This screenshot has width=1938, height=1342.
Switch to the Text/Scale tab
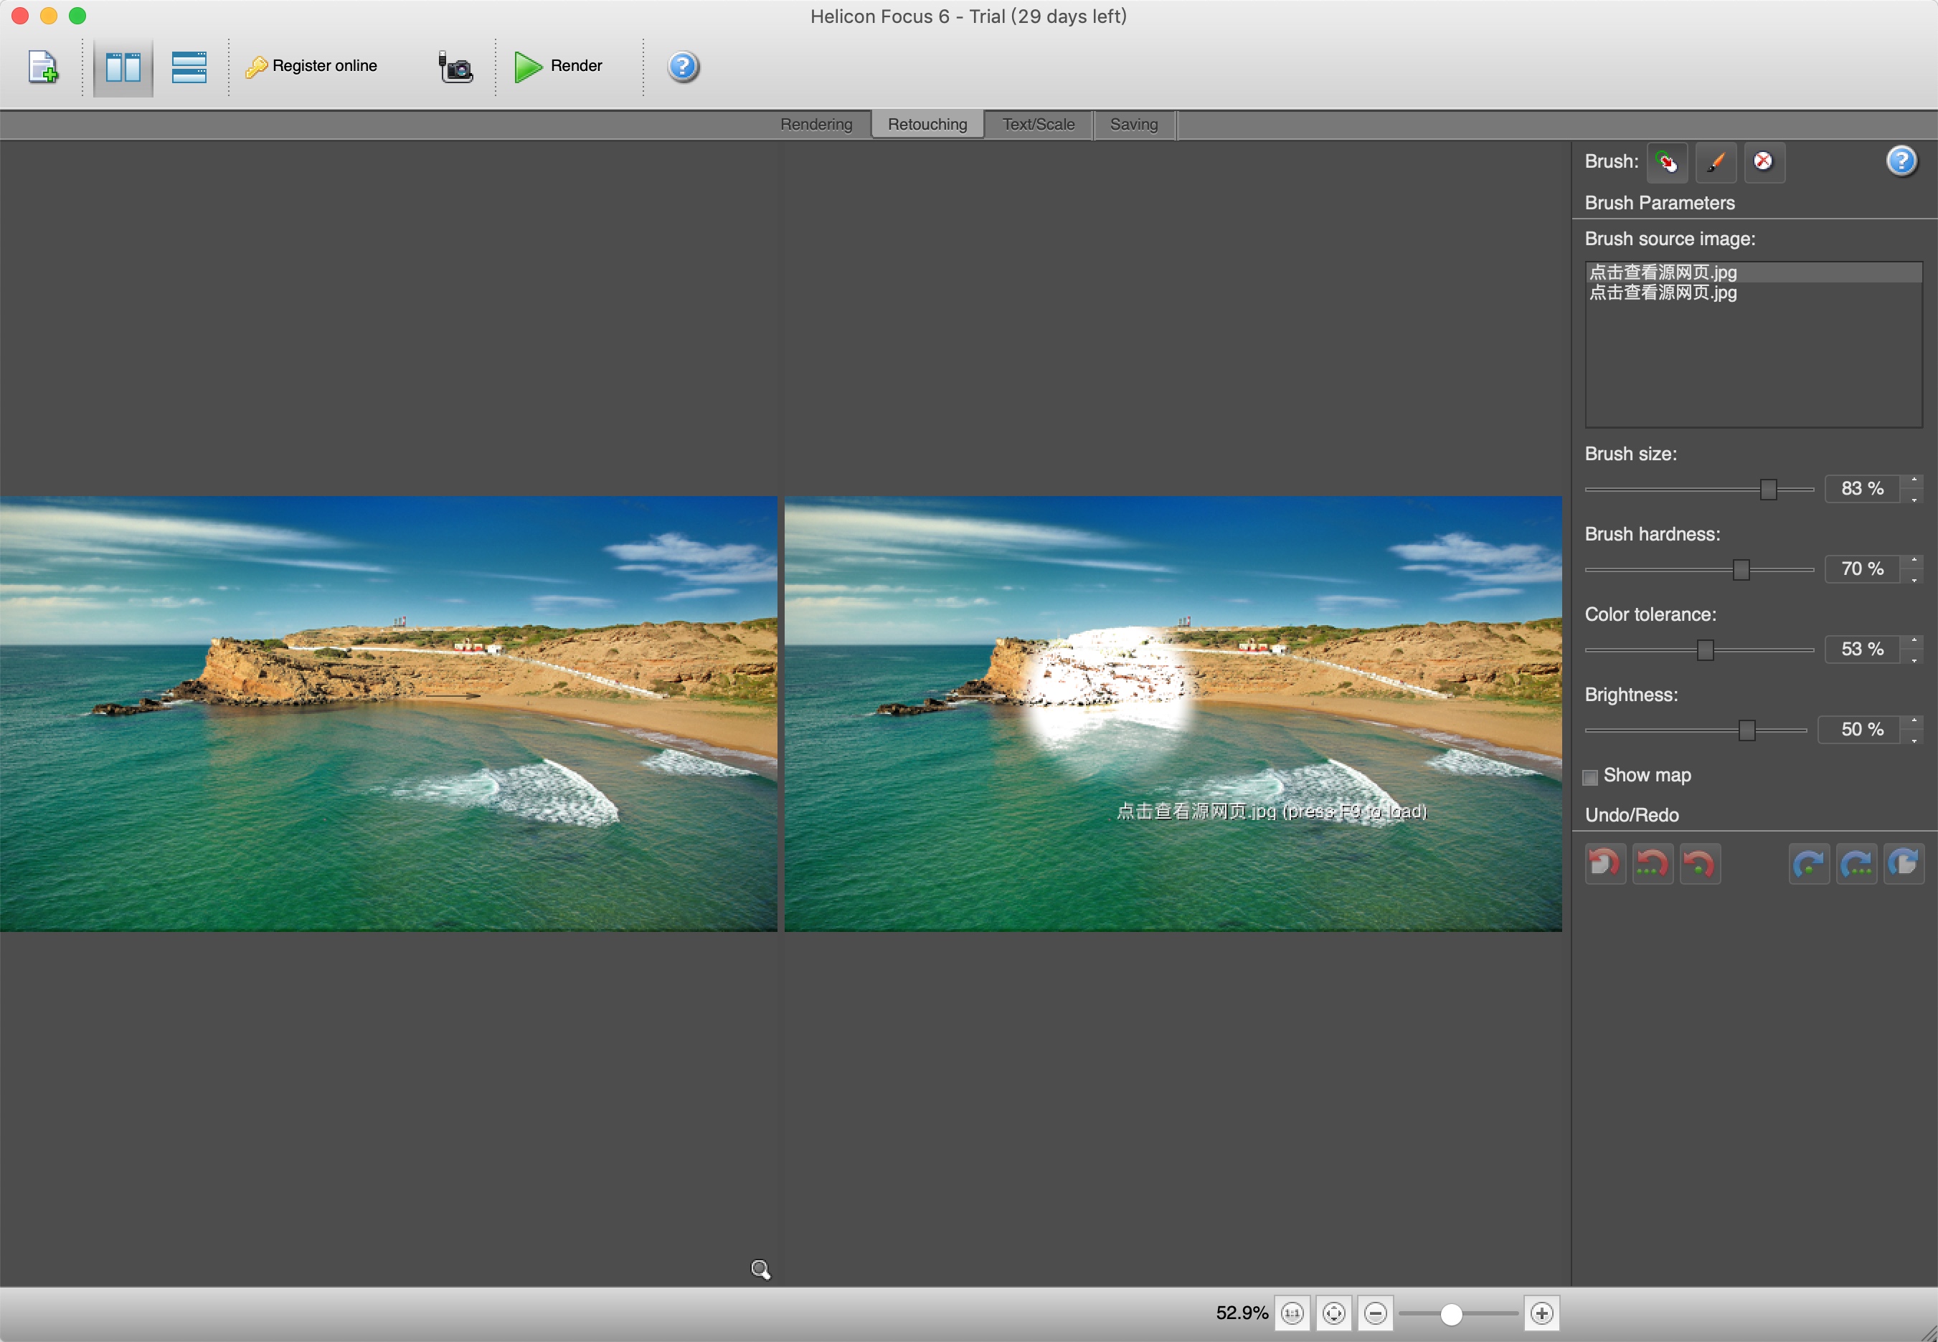click(x=1038, y=125)
